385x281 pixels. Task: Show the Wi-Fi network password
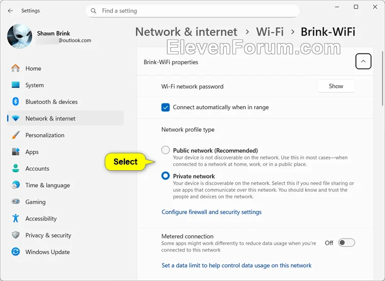tap(336, 86)
